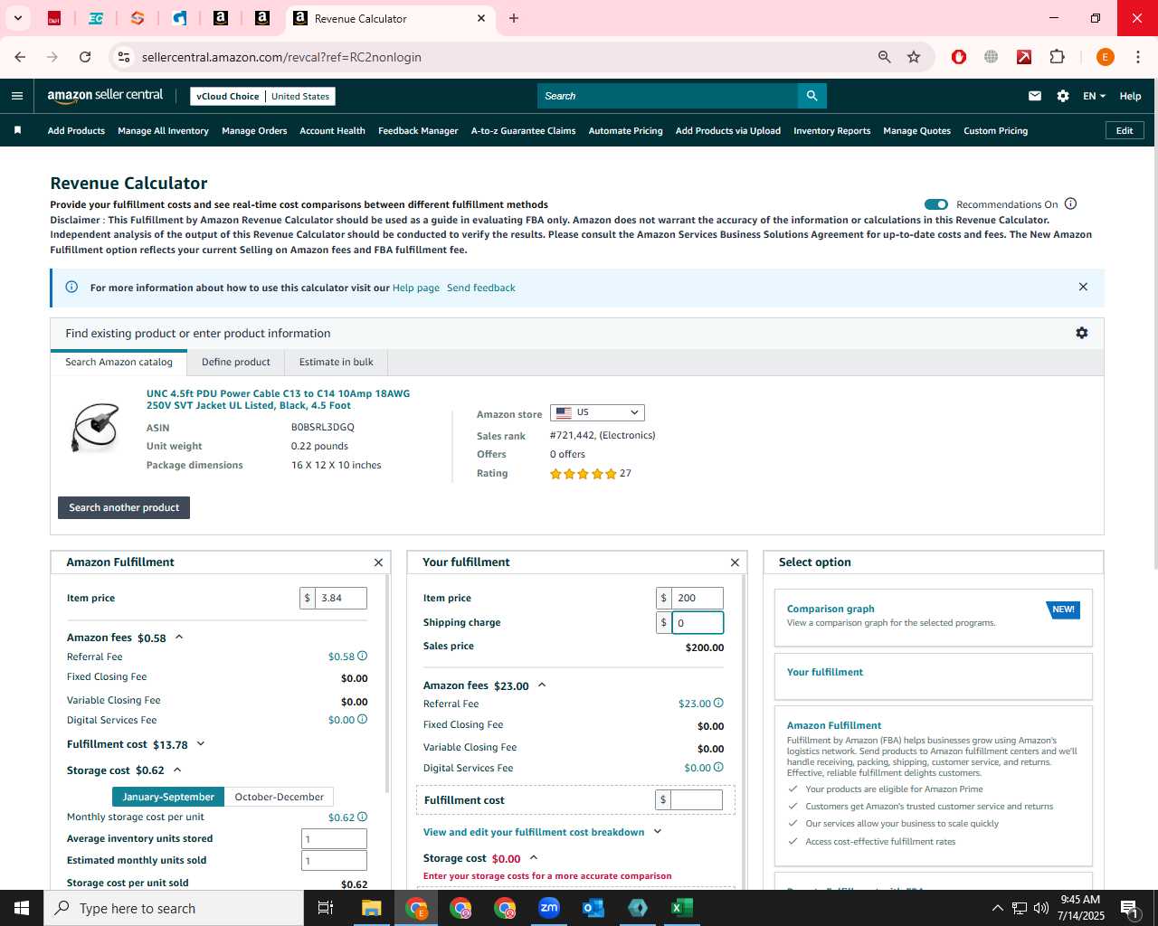Click the star rating of the product
This screenshot has width=1158, height=926.
[x=584, y=474]
